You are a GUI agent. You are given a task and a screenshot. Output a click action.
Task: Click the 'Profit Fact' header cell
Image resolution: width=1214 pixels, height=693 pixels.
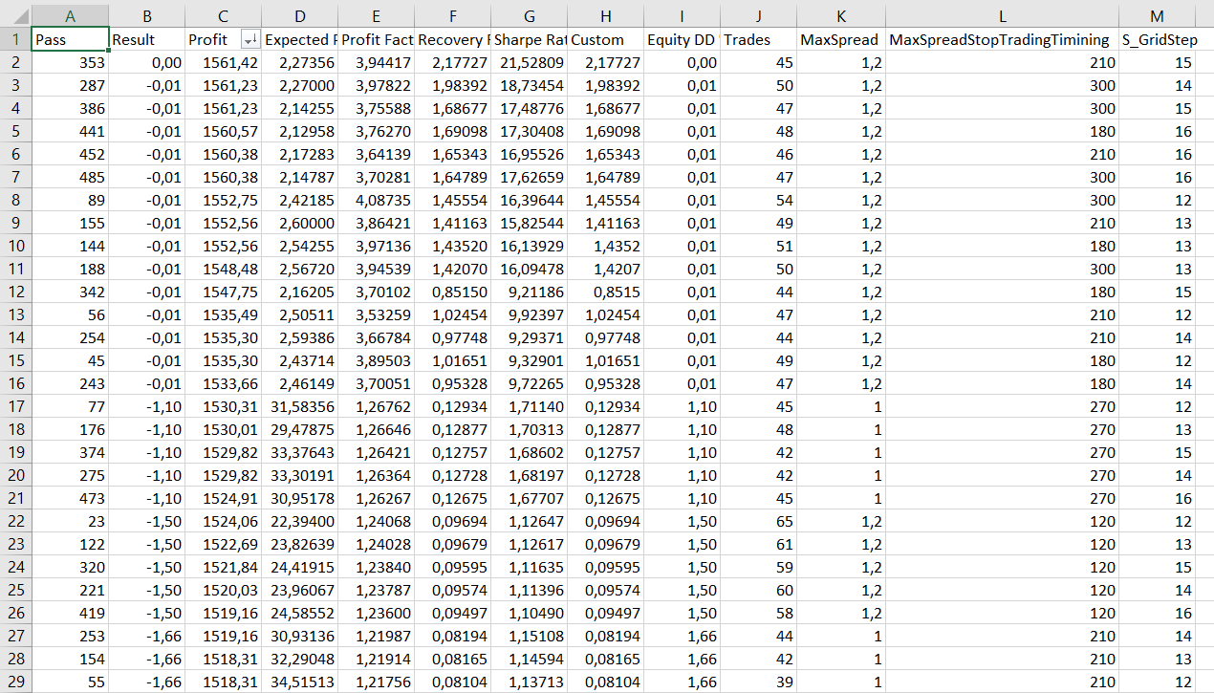coord(376,40)
